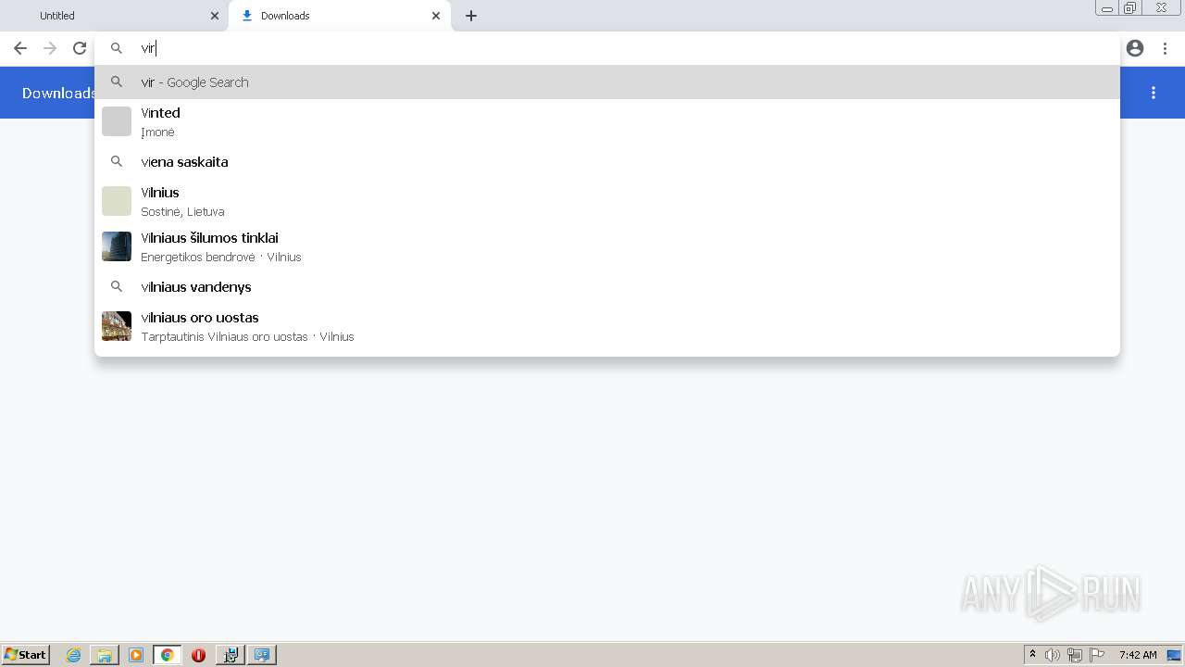Click the magnifier icon in the address bar

(x=117, y=48)
